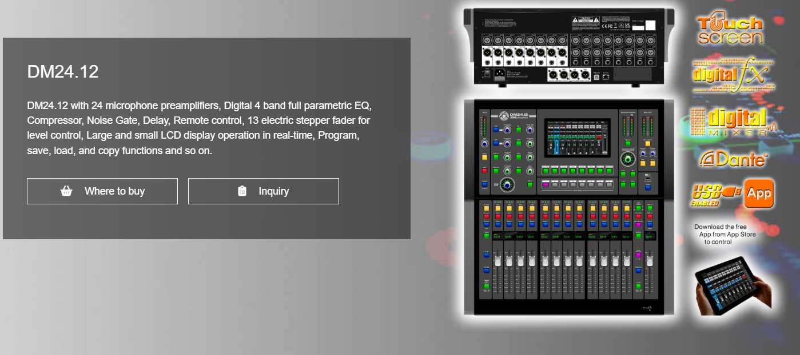The width and height of the screenshot is (800, 355).
Task: Click the shopping basket icon
Action: [x=66, y=191]
